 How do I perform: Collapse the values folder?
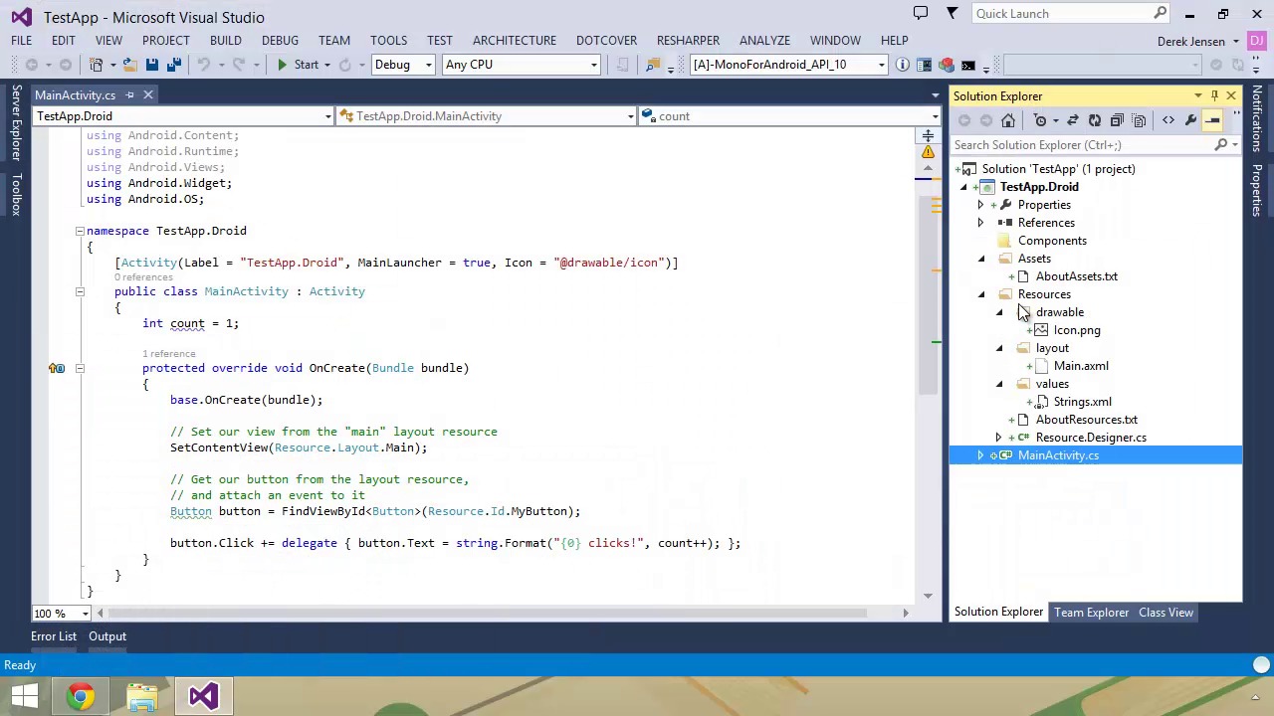[999, 384]
